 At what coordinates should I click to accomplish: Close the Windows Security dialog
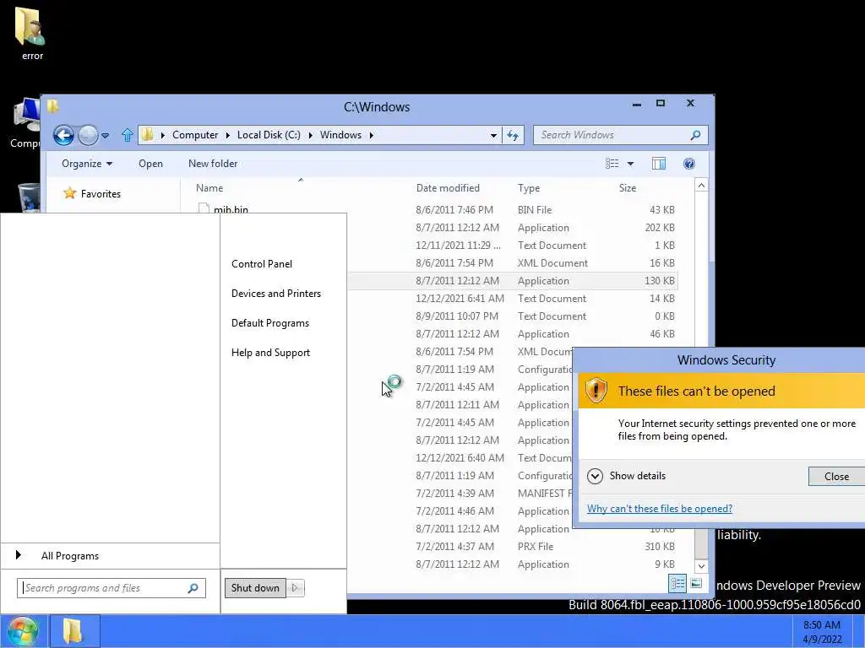836,477
